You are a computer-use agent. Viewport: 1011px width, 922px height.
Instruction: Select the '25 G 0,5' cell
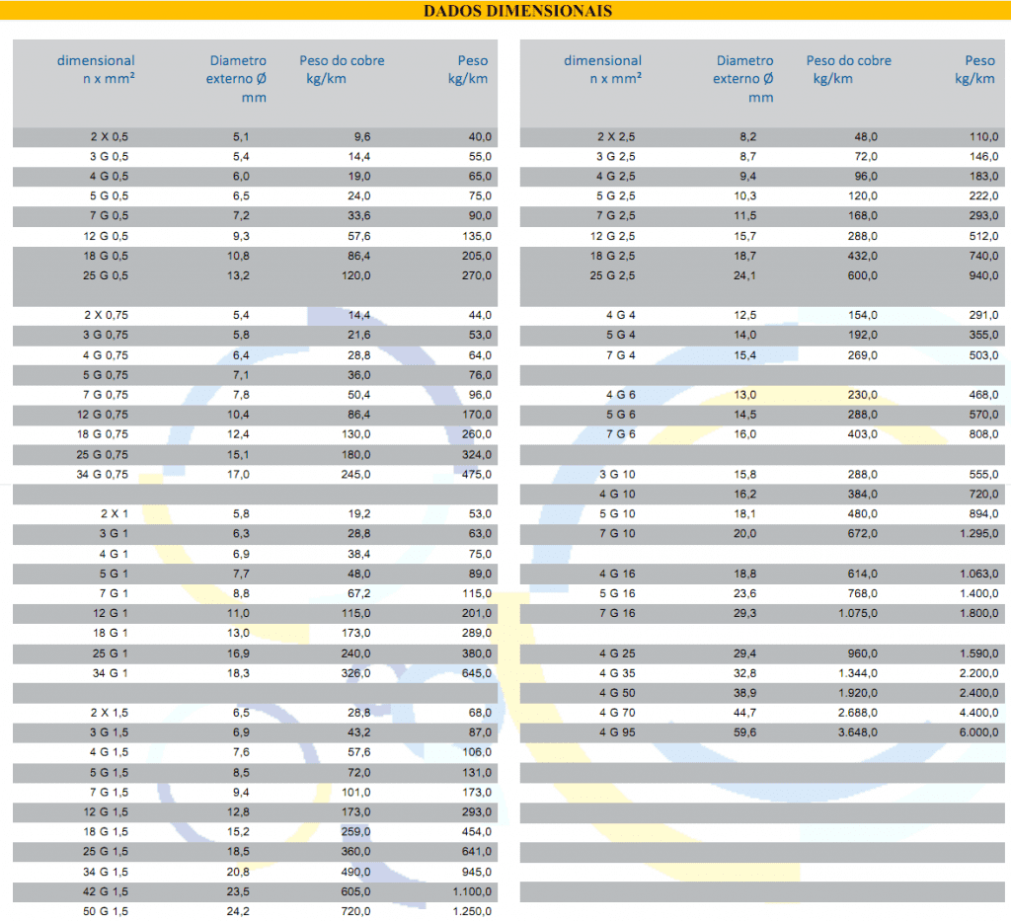click(105, 275)
